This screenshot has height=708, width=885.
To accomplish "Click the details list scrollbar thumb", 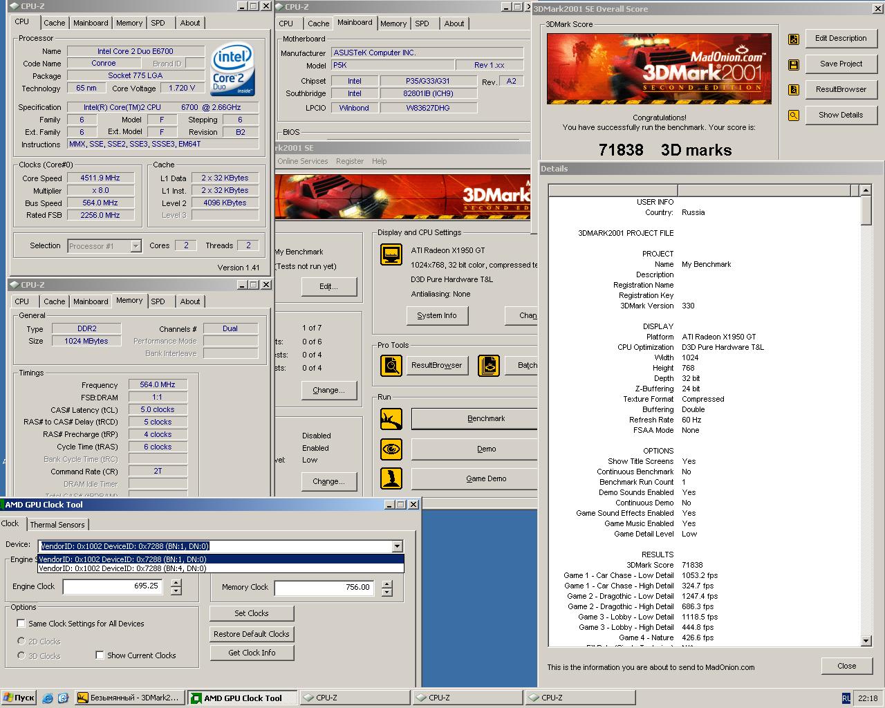I will (x=866, y=210).
